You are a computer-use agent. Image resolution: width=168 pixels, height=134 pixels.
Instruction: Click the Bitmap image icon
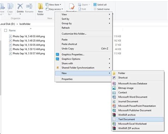[114, 88]
